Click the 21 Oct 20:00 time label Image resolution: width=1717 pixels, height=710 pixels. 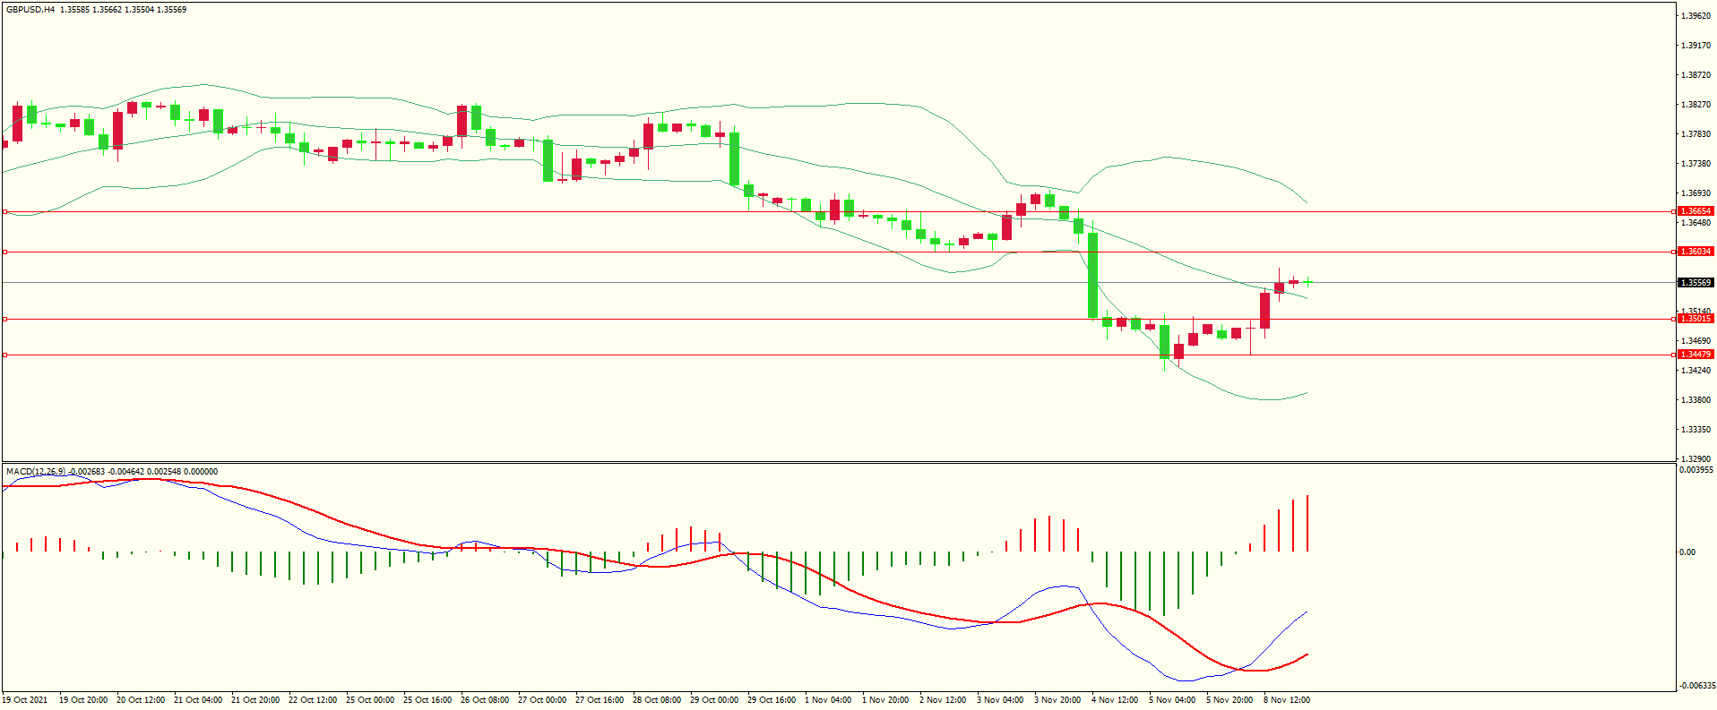(255, 700)
